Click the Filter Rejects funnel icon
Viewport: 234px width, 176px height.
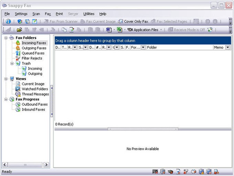tap(18, 58)
